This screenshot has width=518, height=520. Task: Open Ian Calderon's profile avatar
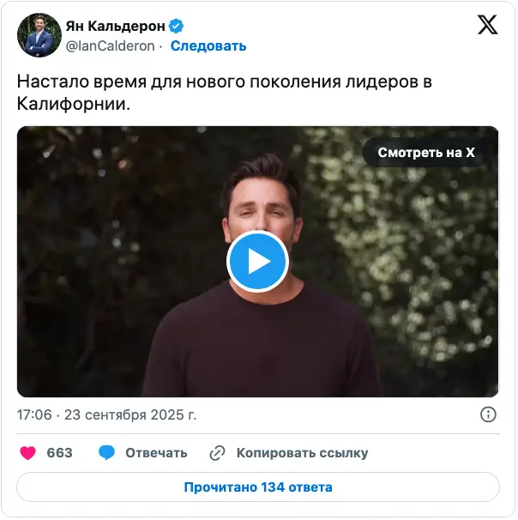[39, 35]
